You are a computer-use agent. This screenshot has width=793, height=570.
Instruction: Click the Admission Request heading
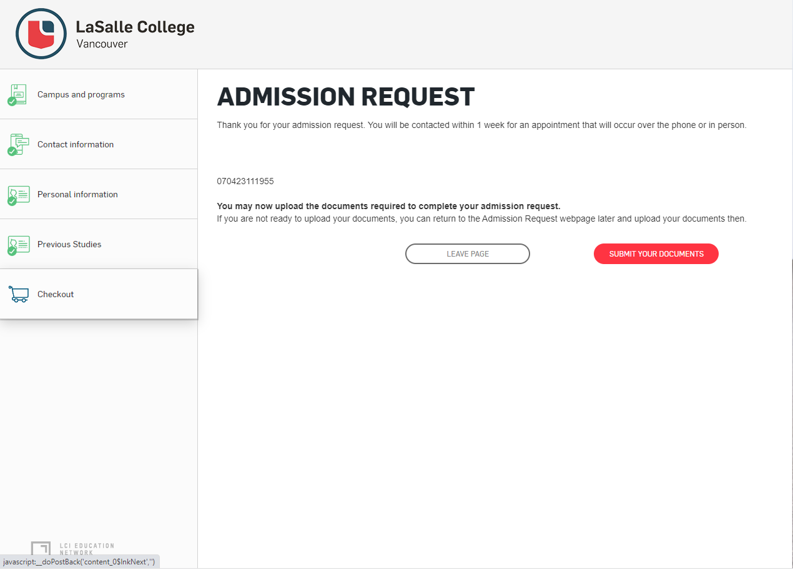click(x=346, y=97)
